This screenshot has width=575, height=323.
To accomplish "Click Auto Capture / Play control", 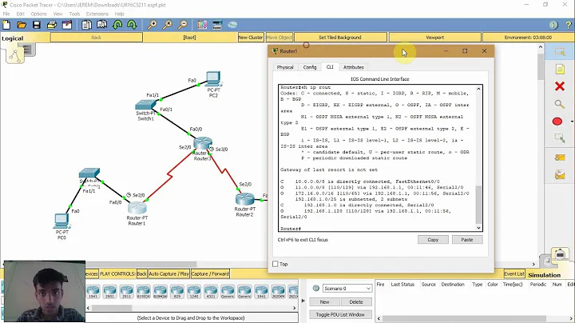I will pos(169,273).
